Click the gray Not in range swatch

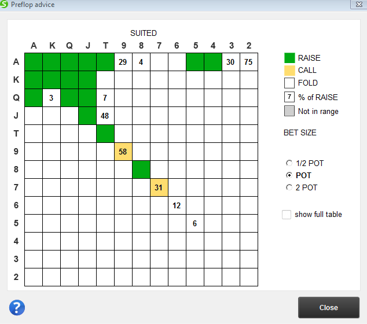[289, 111]
